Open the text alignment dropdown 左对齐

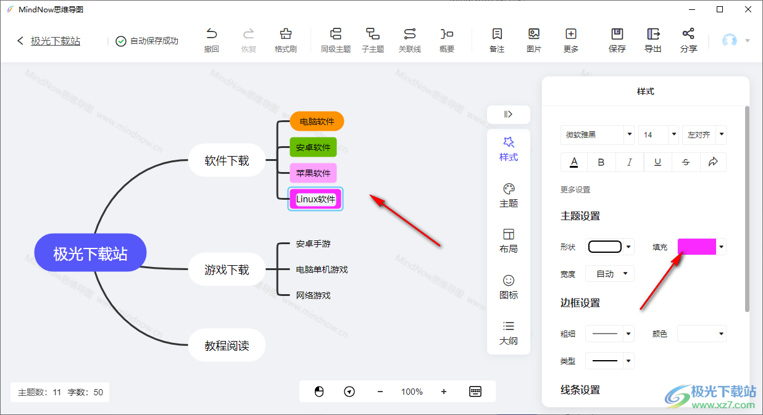click(704, 134)
